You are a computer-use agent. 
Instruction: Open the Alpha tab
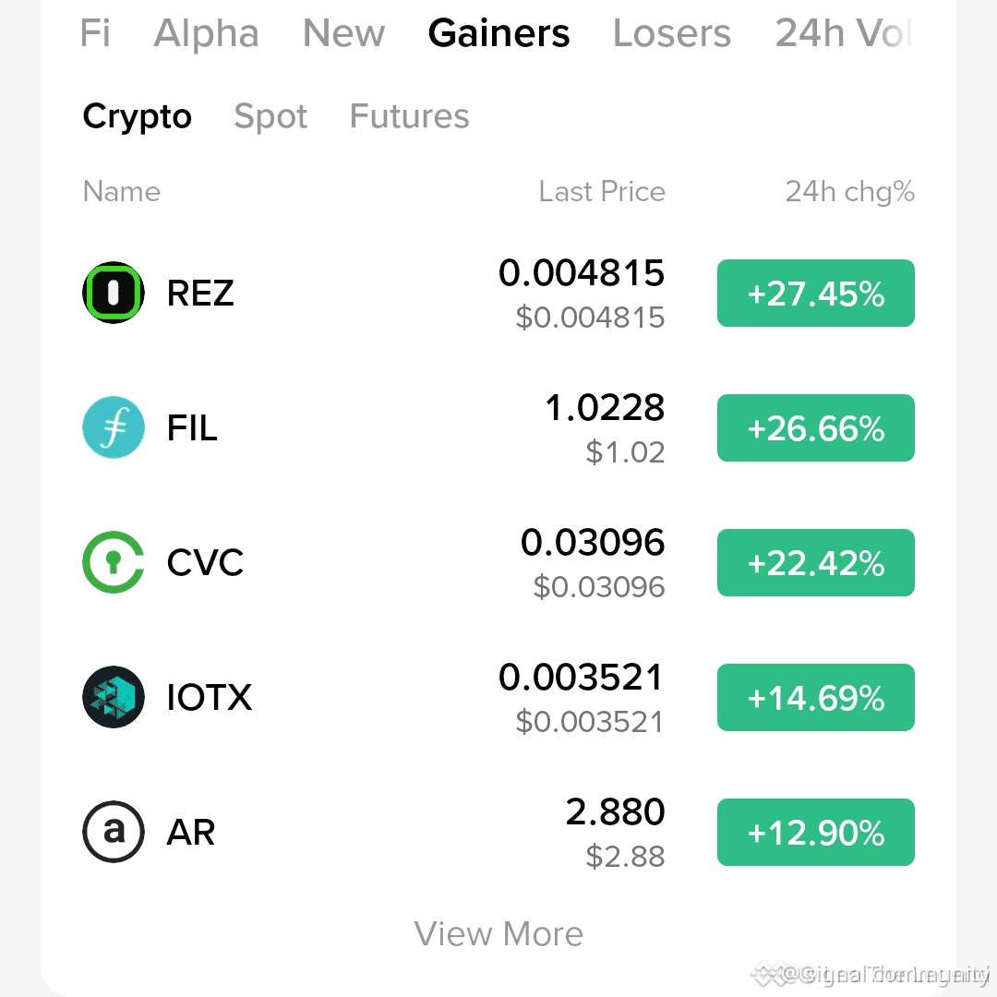tap(206, 33)
